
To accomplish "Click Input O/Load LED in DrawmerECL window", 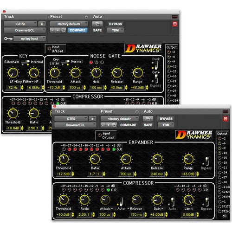I will coord(100,135).
